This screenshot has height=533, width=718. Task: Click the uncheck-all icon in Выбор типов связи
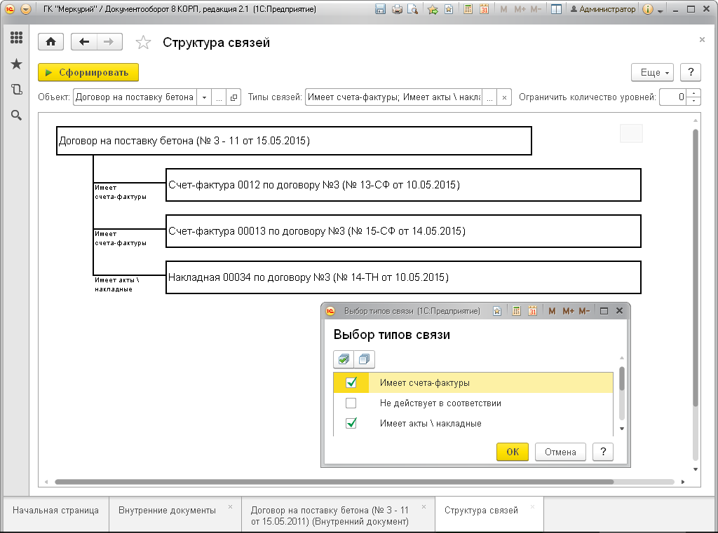365,359
